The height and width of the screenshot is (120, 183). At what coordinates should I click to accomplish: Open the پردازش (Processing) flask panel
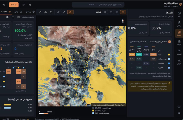(179, 24)
